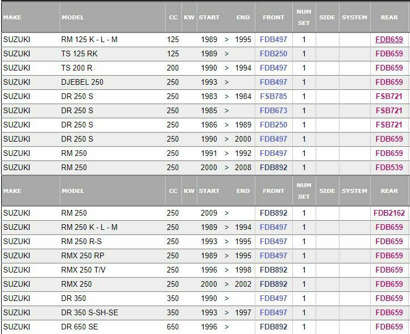This screenshot has height=334, width=410.
Task: Open rear pad FDB659 for RMX 250 2000
Action: point(389,284)
